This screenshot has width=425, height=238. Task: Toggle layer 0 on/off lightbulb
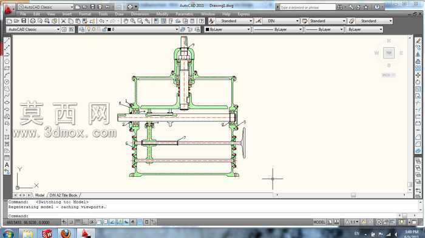[89, 29]
